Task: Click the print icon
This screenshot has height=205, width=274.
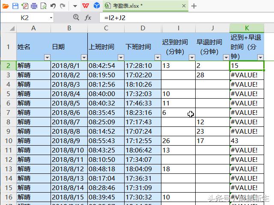Action: pos(34,6)
